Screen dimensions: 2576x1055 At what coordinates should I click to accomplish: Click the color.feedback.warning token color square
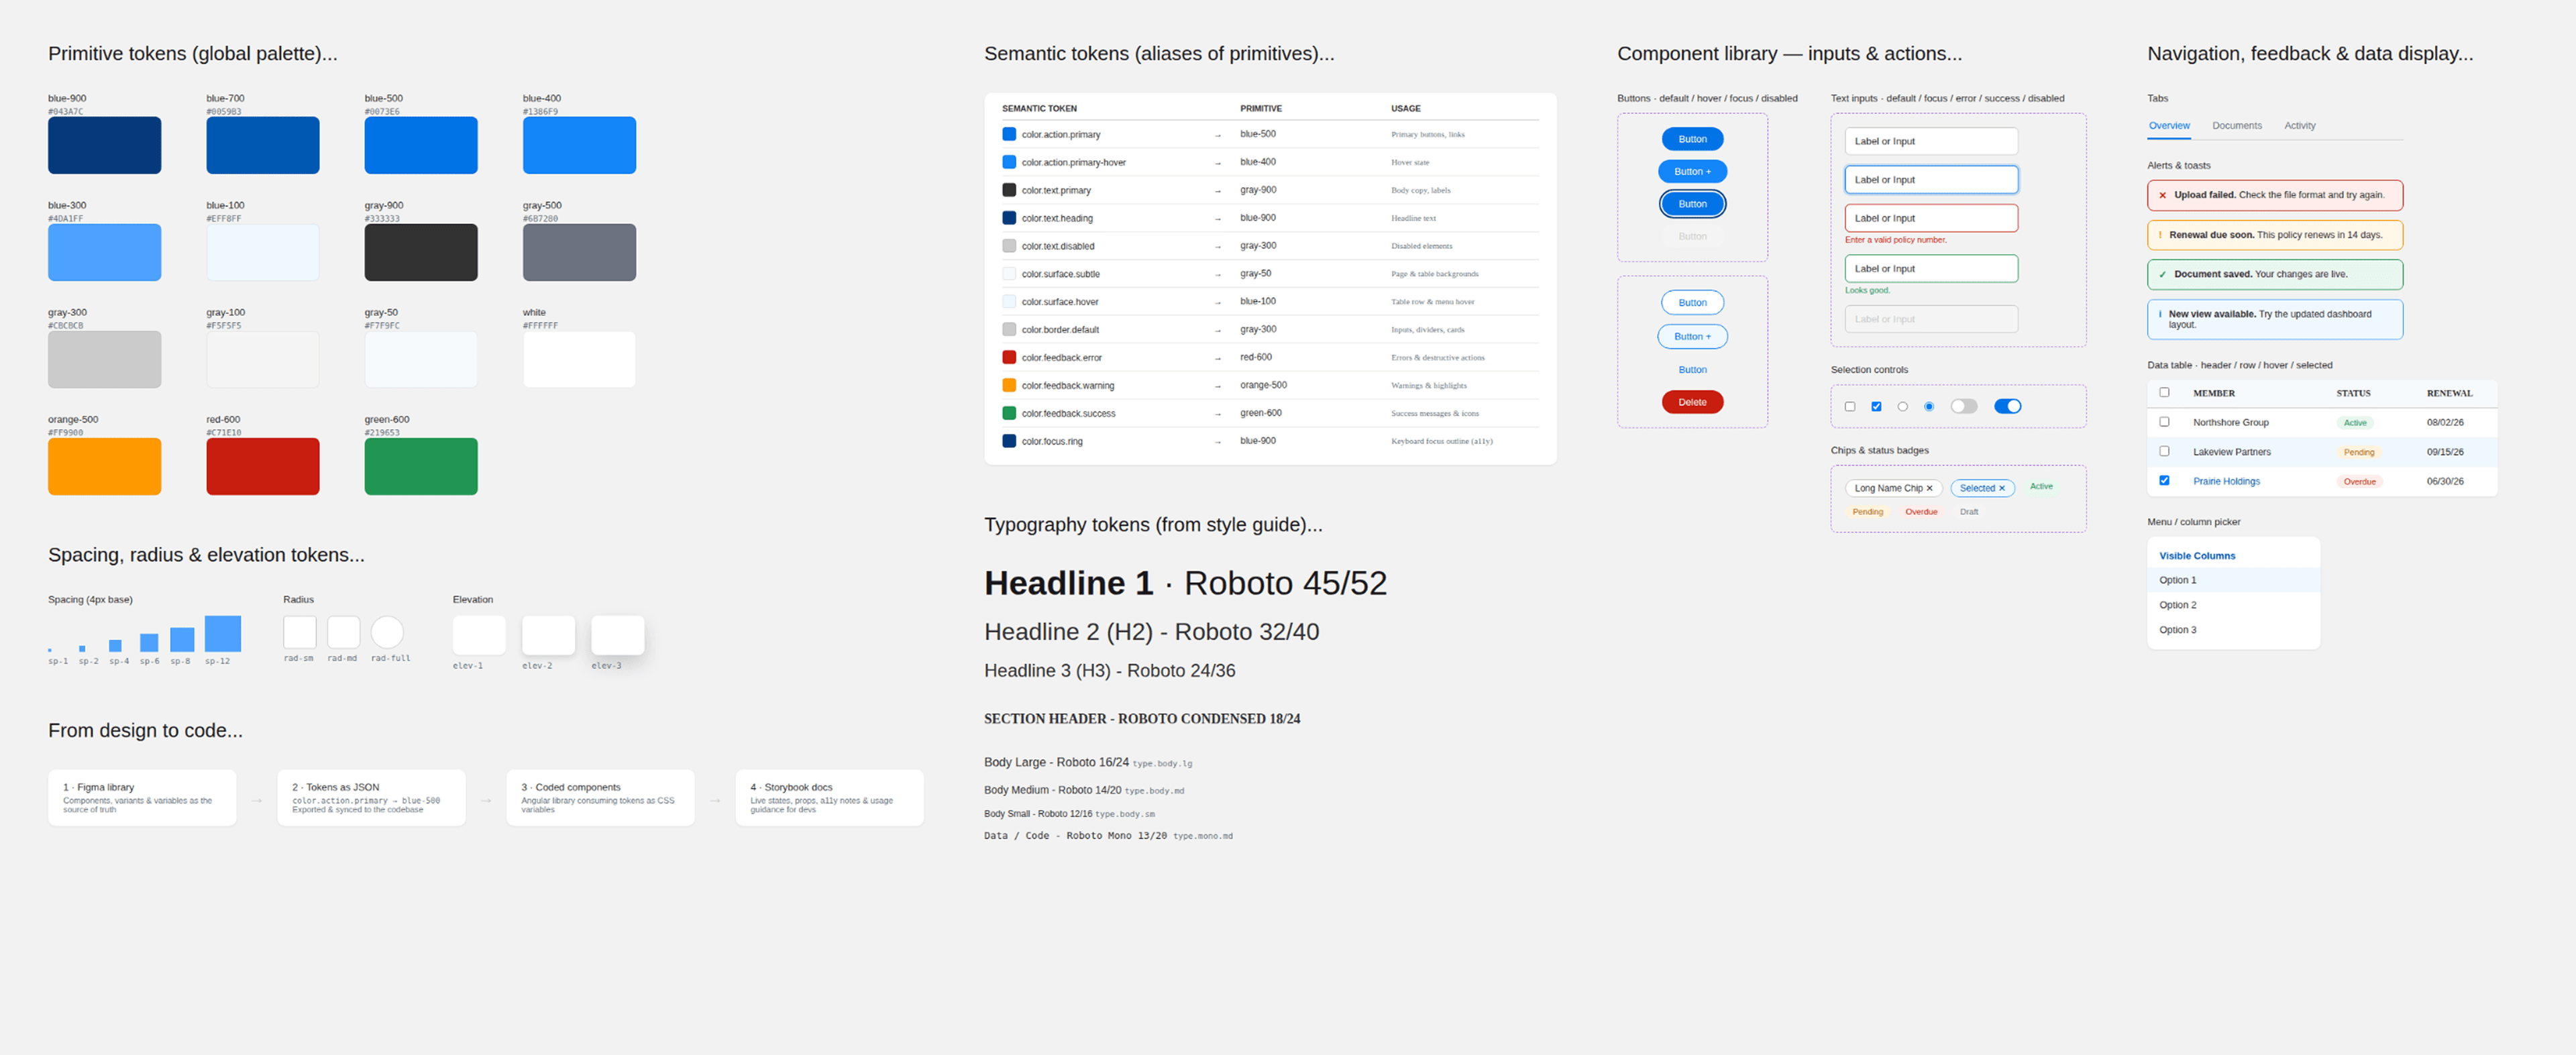coord(1009,385)
